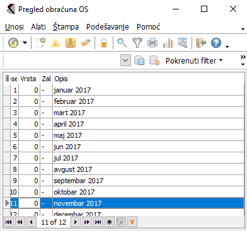Open the Podešavanje menu
The width and height of the screenshot is (247, 231).
coord(108,27)
